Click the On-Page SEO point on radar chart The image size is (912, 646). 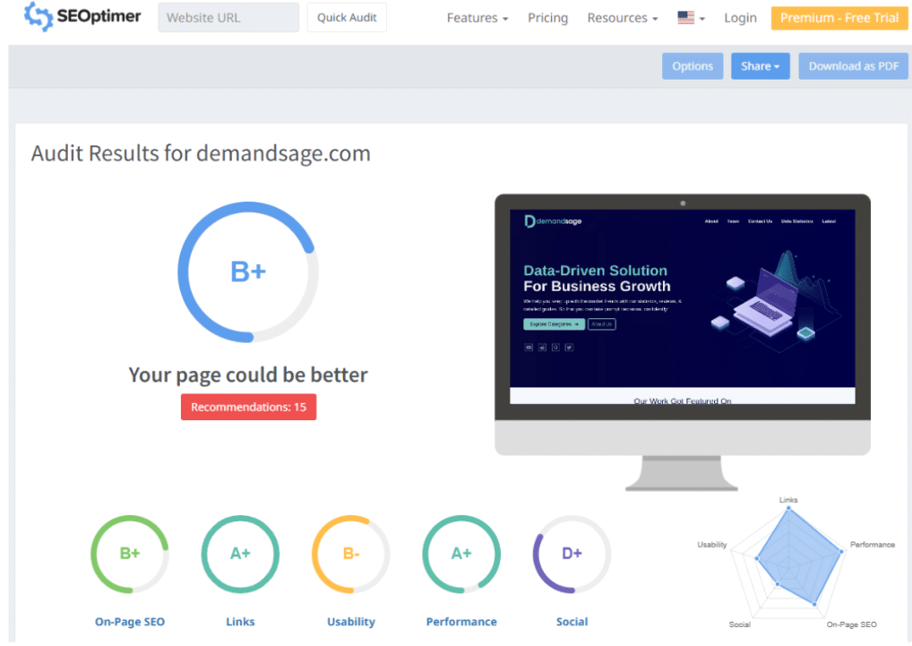pos(814,604)
